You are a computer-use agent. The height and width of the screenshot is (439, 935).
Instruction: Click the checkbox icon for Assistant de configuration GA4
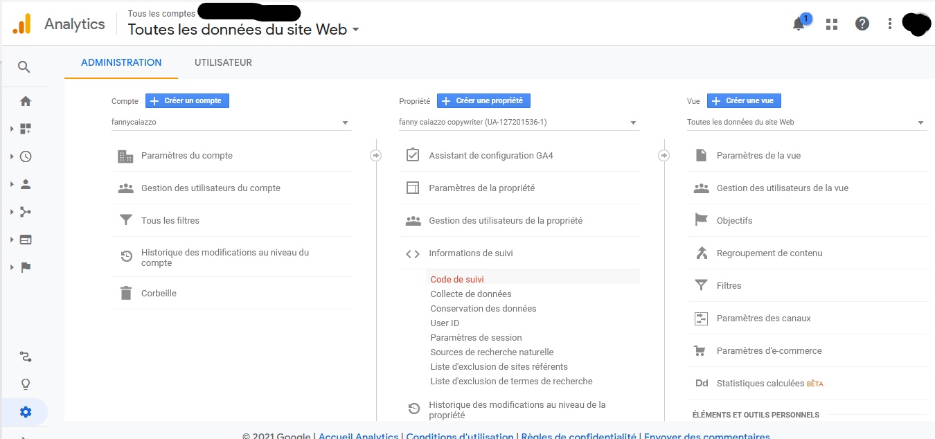click(x=413, y=155)
